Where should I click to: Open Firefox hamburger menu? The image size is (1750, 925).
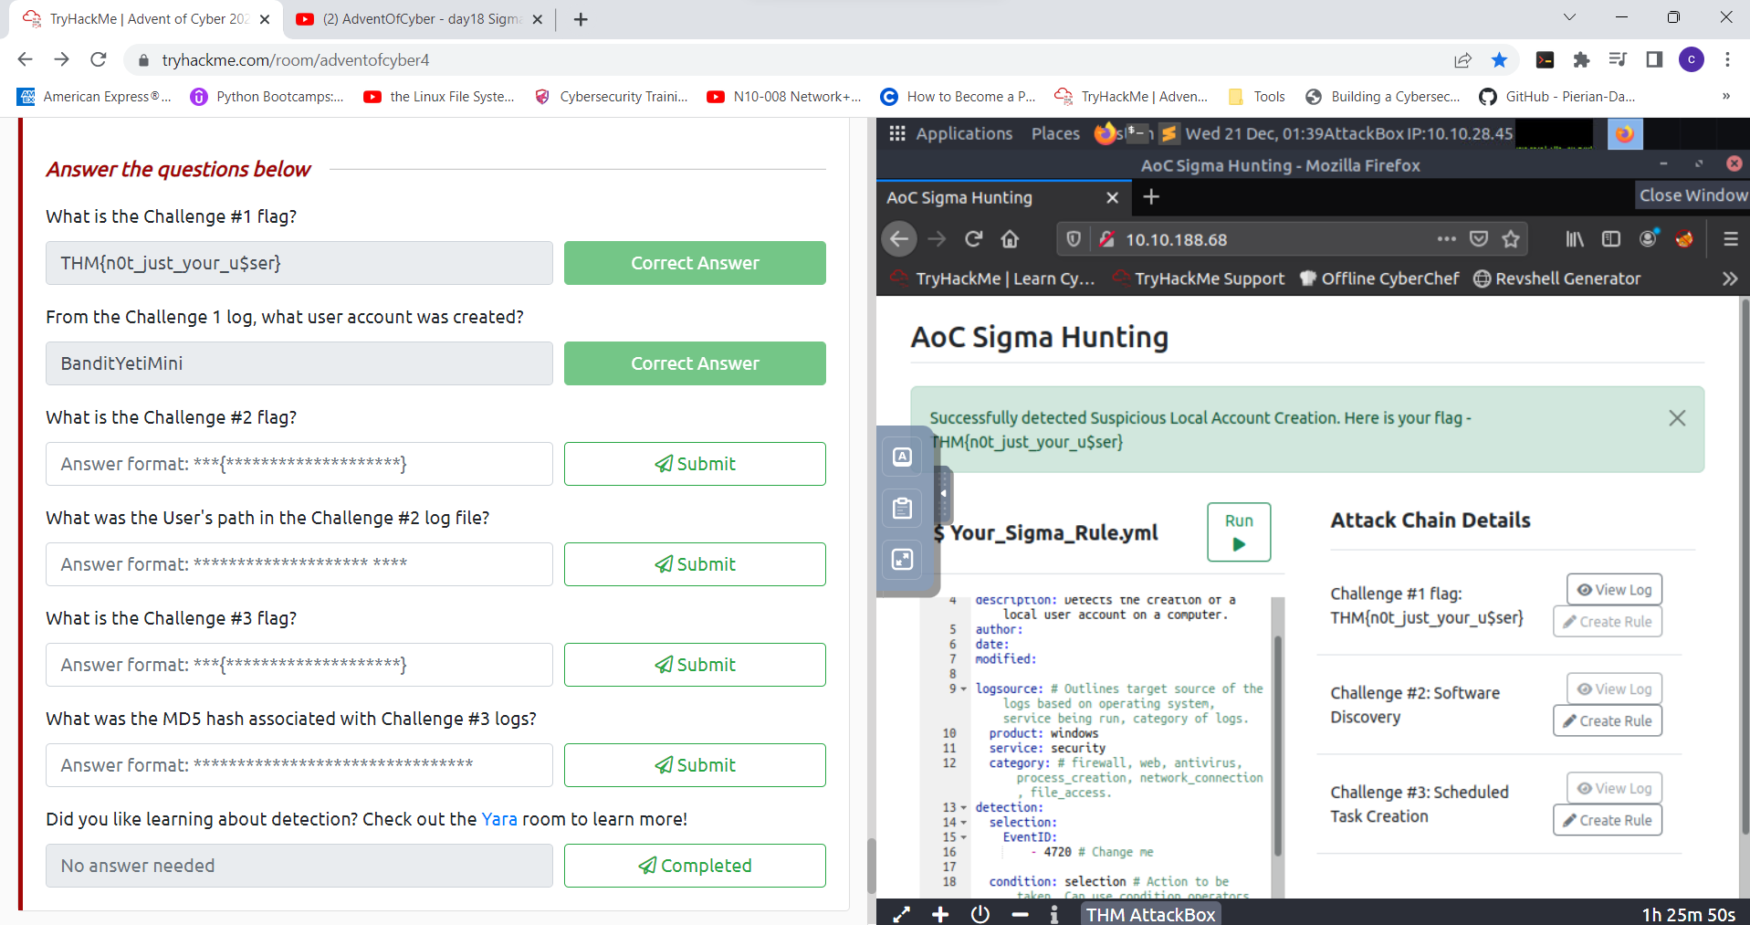[x=1730, y=239]
